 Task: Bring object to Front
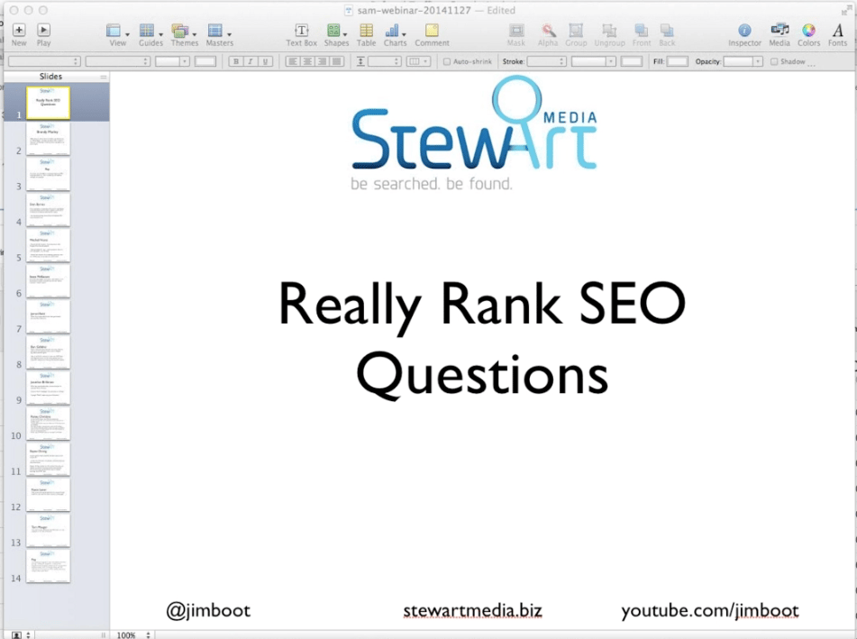tap(641, 35)
